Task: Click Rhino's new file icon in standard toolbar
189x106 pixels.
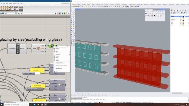Action: [72, 6]
